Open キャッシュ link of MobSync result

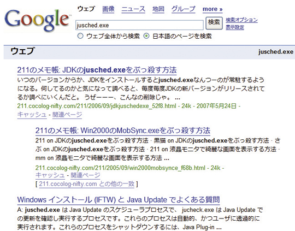pos(50,175)
